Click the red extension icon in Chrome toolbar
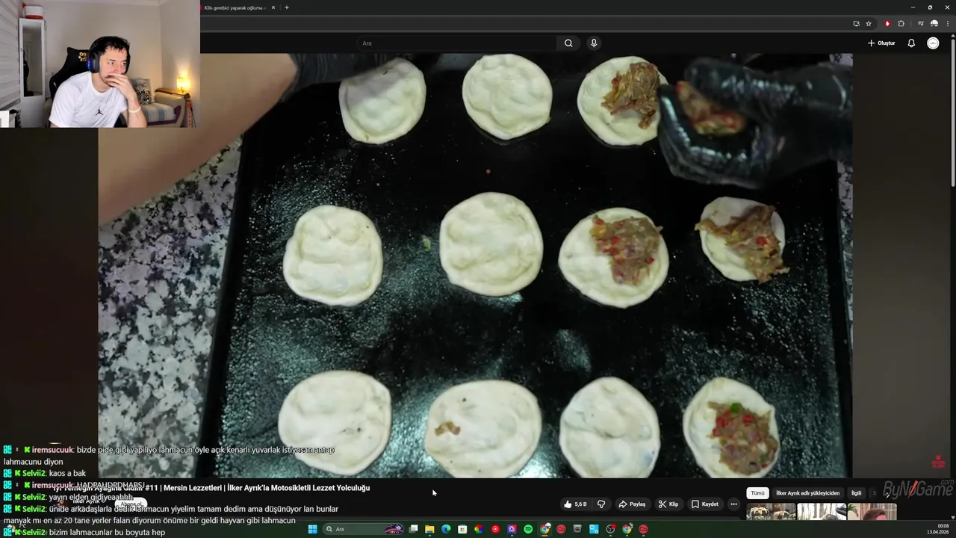The width and height of the screenshot is (956, 538). [x=887, y=23]
